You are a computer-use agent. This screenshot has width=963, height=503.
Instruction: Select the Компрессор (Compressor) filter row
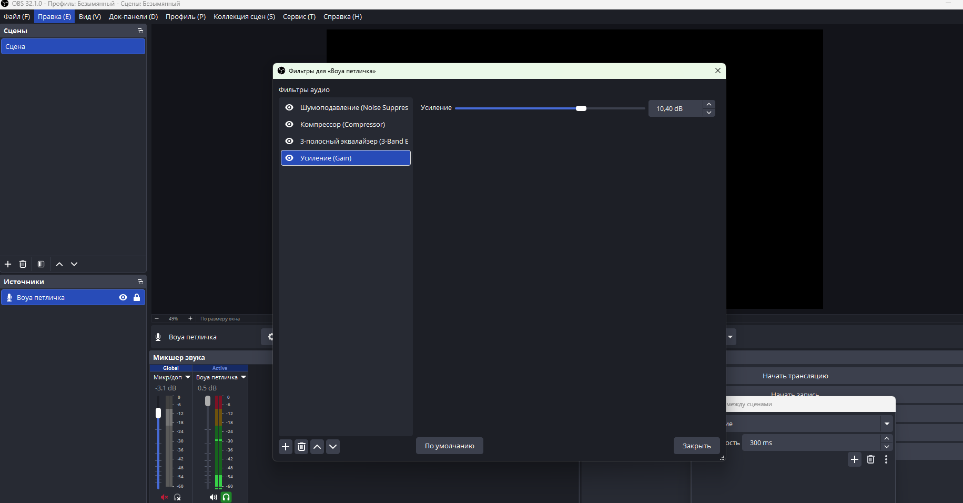[346, 124]
